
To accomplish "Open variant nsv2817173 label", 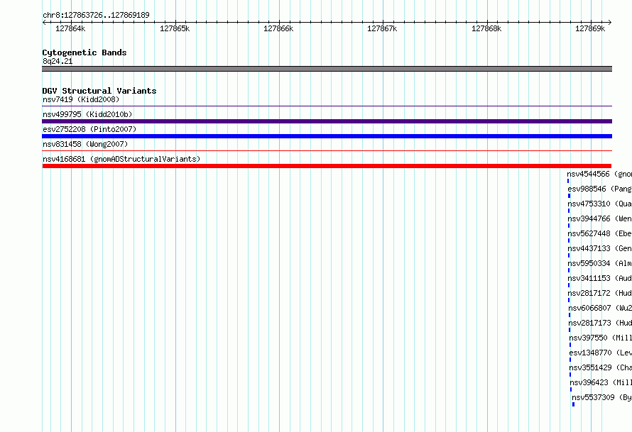I will tap(600, 323).
